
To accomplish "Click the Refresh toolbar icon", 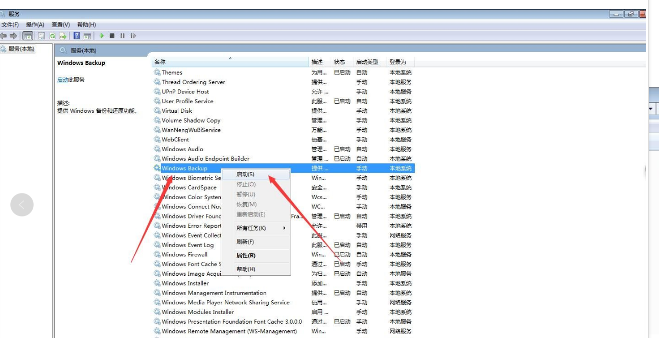I will [52, 36].
